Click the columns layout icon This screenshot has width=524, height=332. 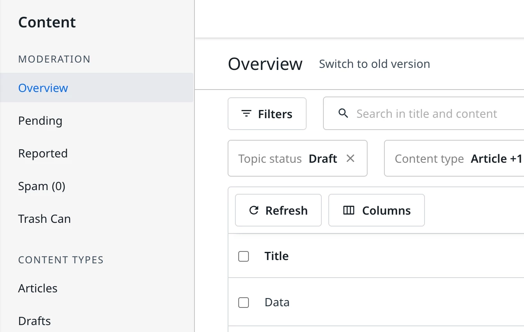pos(348,210)
